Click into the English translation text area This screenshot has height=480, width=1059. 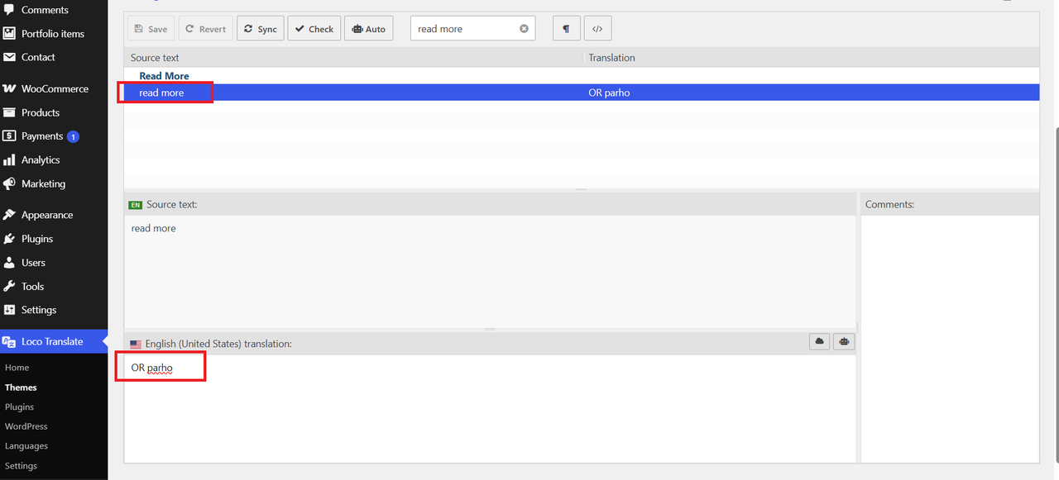490,409
